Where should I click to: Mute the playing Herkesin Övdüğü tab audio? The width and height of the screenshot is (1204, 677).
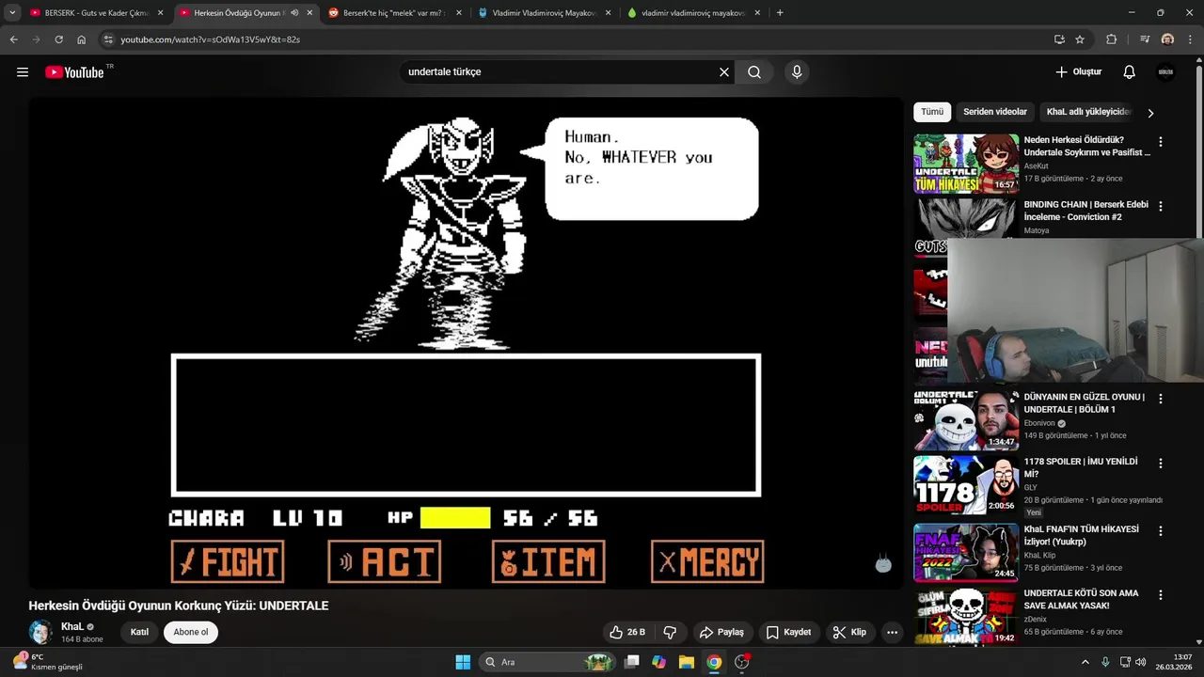tap(294, 13)
